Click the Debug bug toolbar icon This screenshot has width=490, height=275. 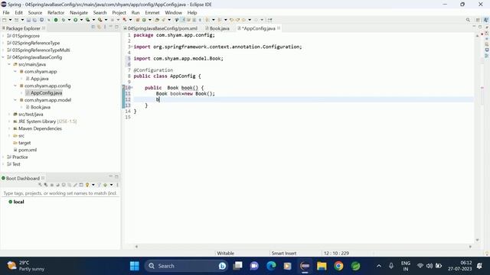(x=63, y=20)
